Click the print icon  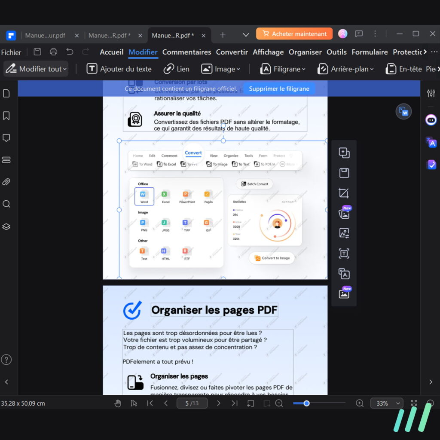coord(53,52)
